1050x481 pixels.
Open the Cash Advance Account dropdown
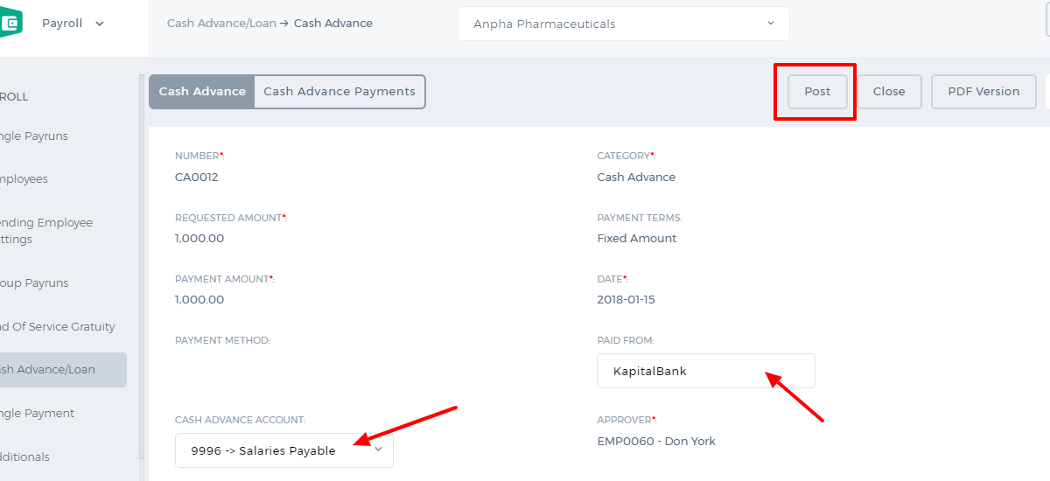pyautogui.click(x=284, y=450)
